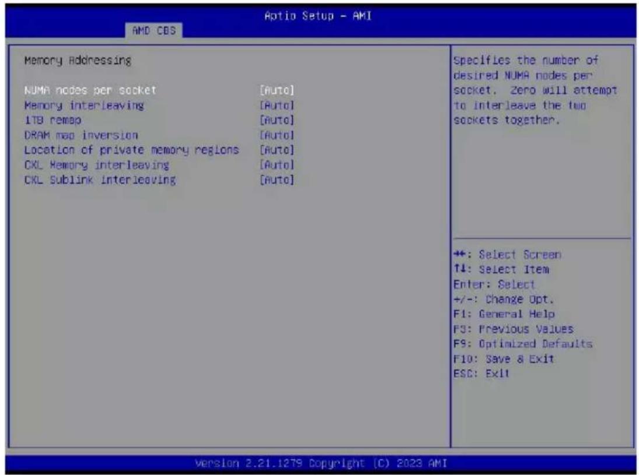This screenshot has height=475, width=639.
Task: Select the AMD CBS tab
Action: pos(154,30)
